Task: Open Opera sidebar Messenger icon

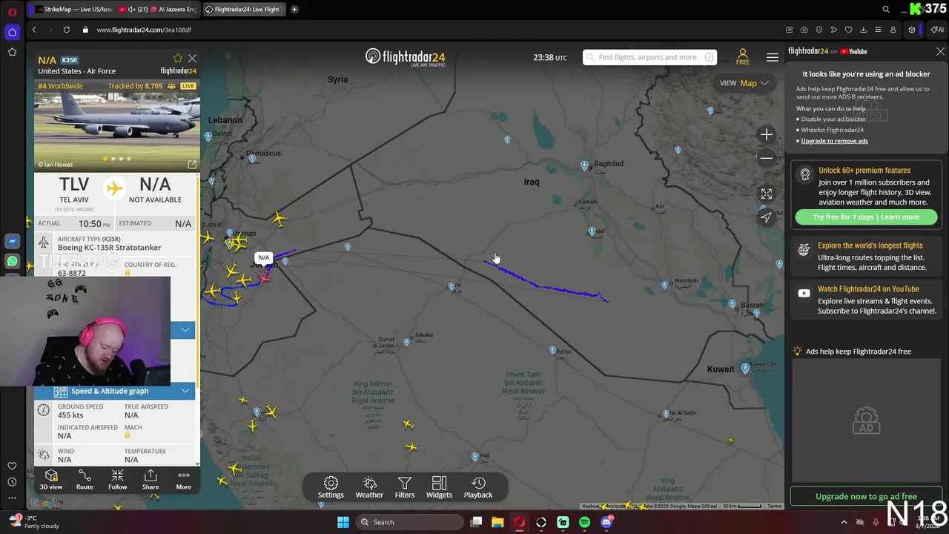Action: [x=12, y=241]
